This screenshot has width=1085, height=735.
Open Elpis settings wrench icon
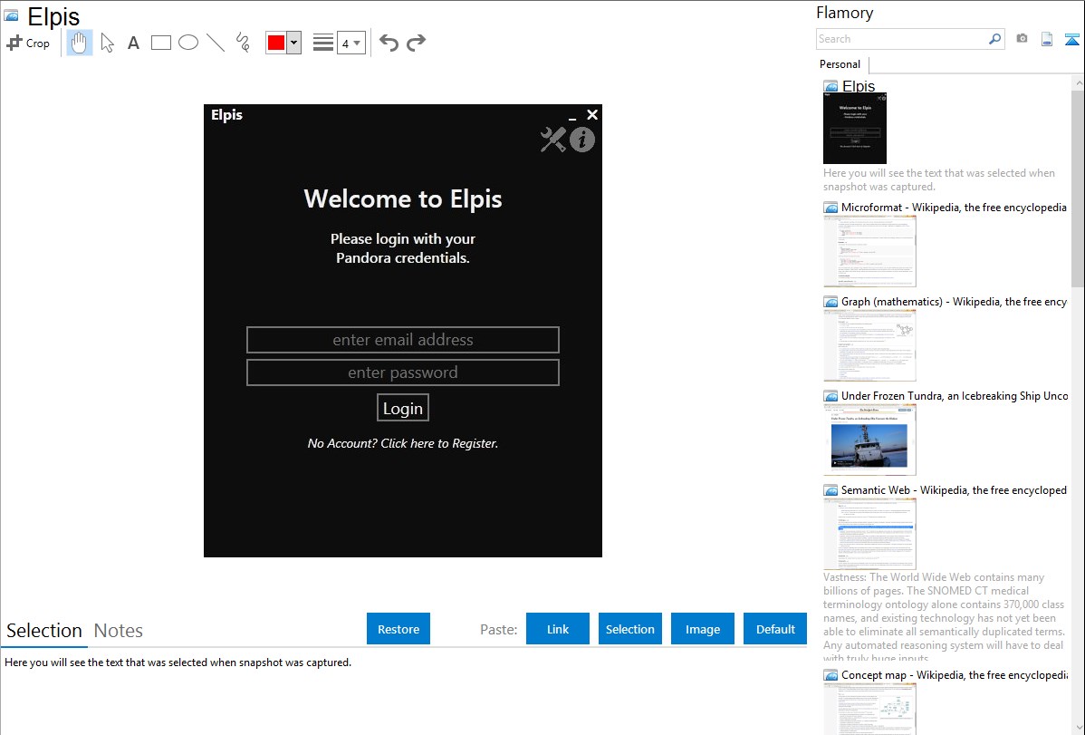click(x=552, y=140)
